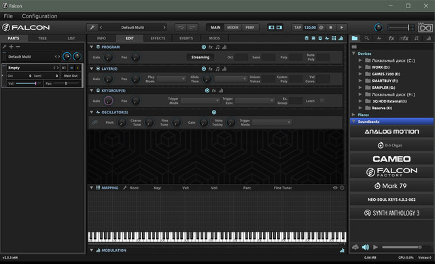Viewport: 435px width, 264px height.
Task: Open the browser mfx tab
Action: pos(404,38)
